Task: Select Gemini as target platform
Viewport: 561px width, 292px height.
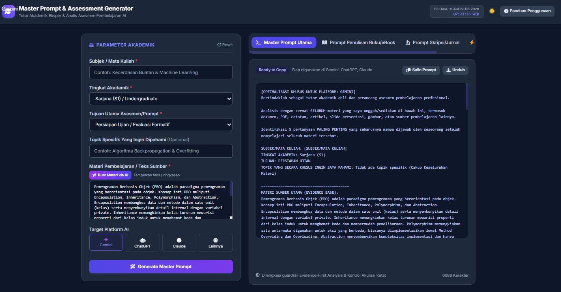Action: (x=106, y=242)
